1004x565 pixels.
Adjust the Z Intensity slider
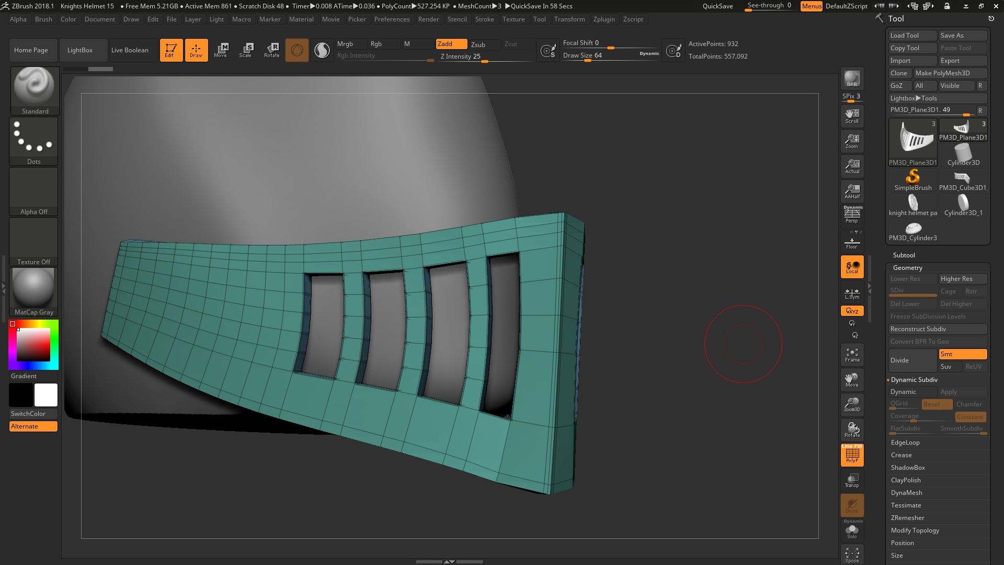(x=484, y=57)
